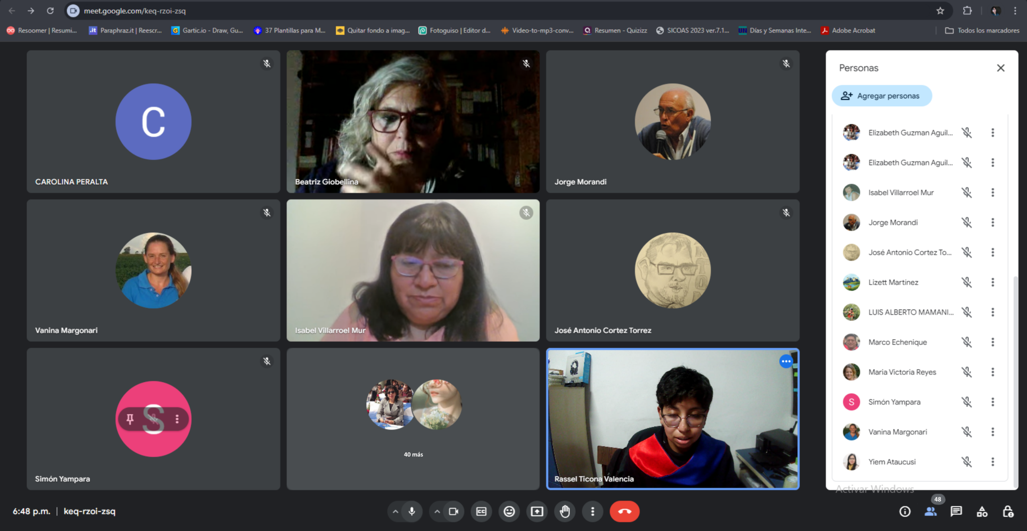The image size is (1027, 531).
Task: Open the activities icon in bottom right
Action: (982, 511)
